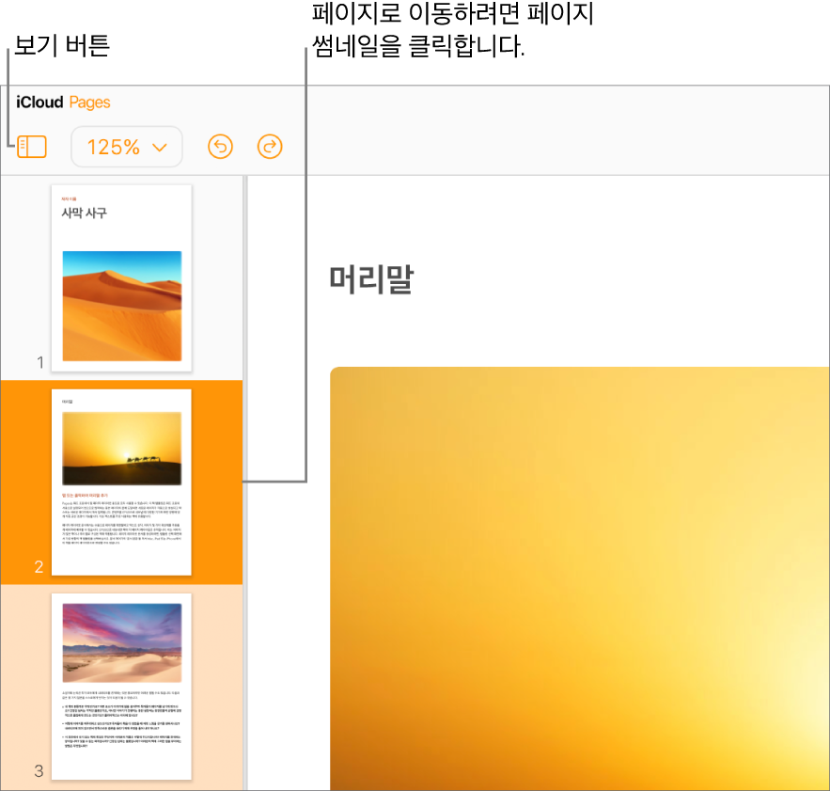Click the Pages app name link
This screenshot has height=791, width=830.
point(90,103)
